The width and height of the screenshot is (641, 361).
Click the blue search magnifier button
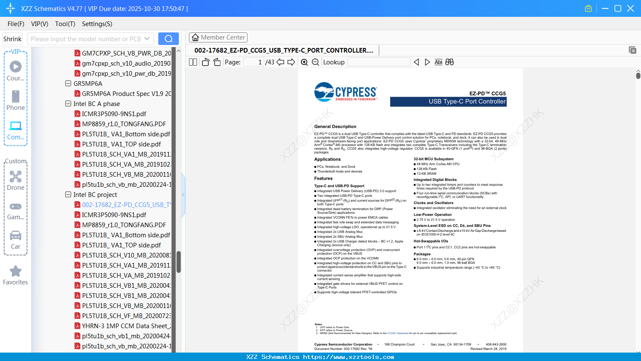(168, 39)
